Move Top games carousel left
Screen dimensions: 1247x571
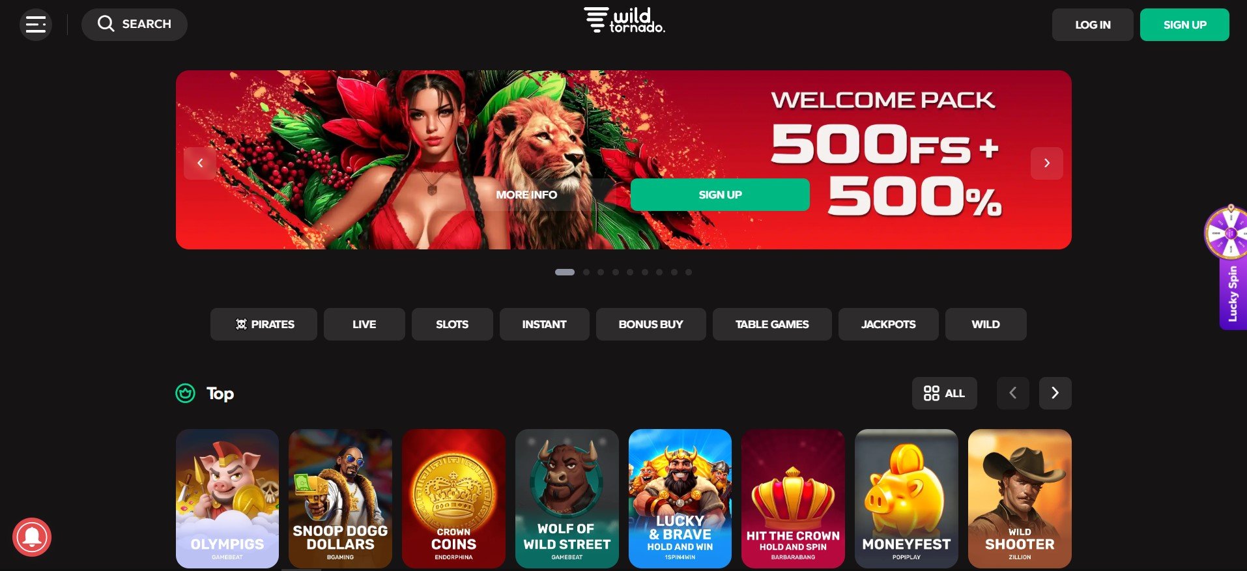(1013, 393)
